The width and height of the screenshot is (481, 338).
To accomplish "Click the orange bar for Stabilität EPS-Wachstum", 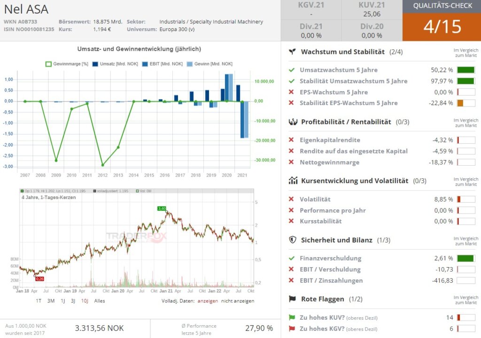I will 466,103.
